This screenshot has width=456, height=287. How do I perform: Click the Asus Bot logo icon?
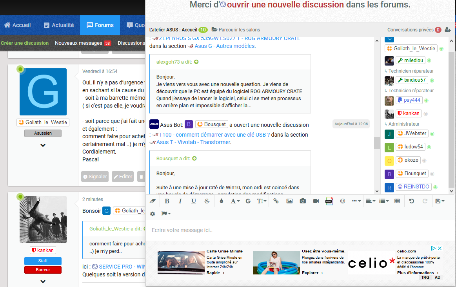point(154,124)
